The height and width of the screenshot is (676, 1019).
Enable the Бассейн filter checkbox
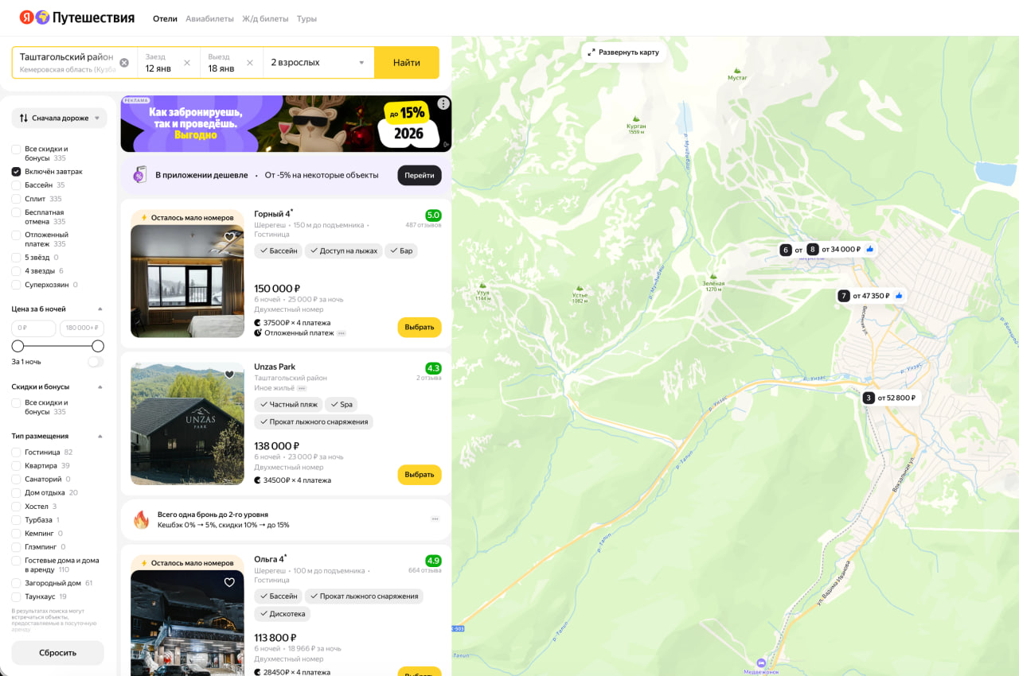click(x=16, y=185)
